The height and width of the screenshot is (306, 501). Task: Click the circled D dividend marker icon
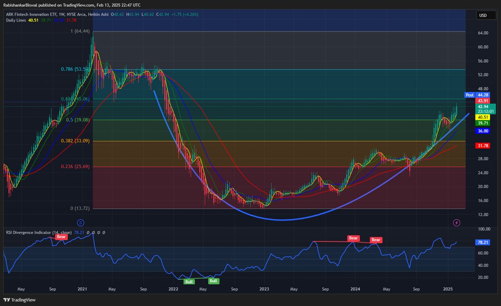pyautogui.click(x=81, y=223)
